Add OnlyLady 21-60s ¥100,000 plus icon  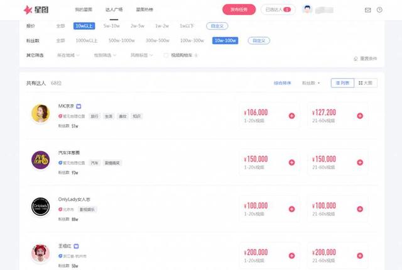click(x=360, y=209)
